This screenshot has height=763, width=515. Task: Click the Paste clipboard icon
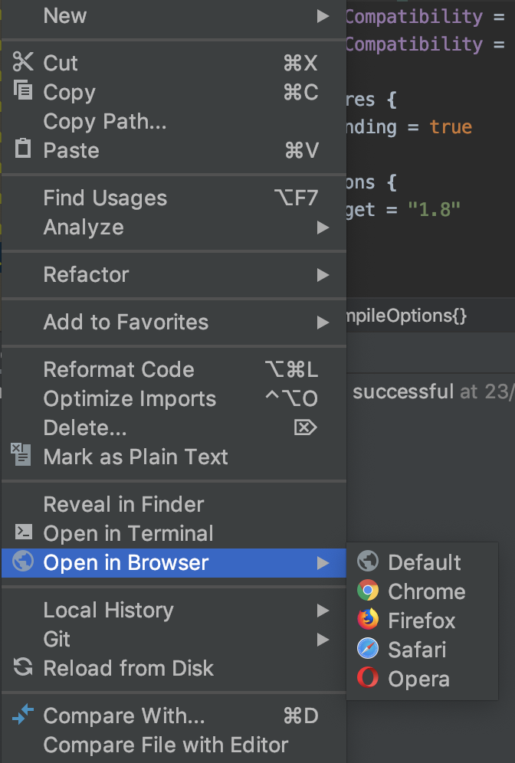[23, 149]
